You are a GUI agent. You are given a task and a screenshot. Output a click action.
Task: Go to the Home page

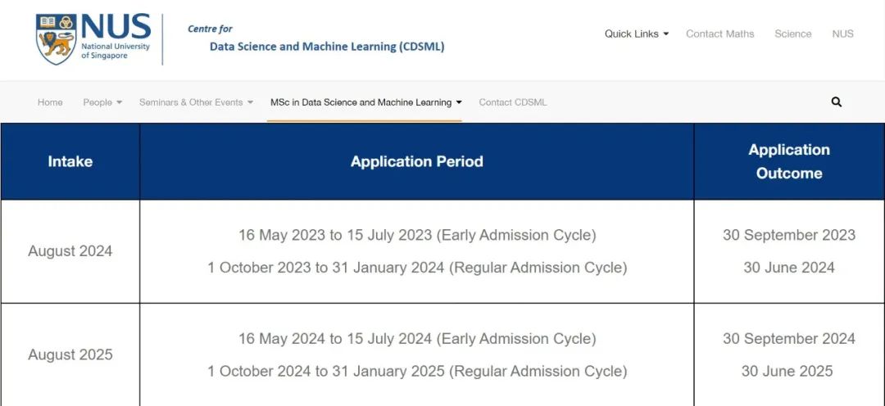[x=50, y=102]
